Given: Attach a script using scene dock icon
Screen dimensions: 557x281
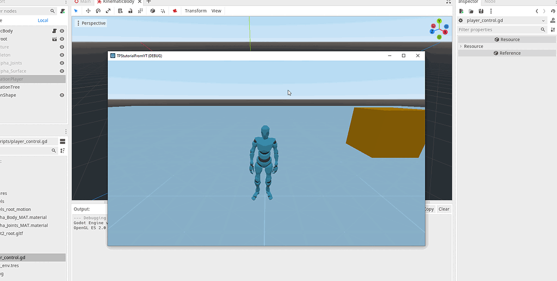Looking at the screenshot, I should (63, 11).
